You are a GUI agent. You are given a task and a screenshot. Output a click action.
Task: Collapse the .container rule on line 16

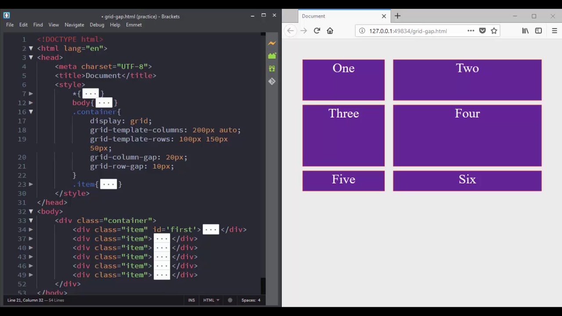[x=31, y=112]
